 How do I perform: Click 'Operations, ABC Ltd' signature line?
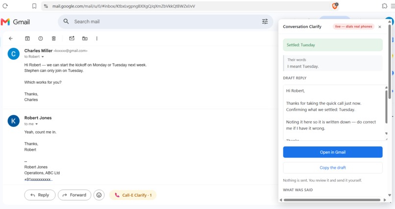(42, 173)
